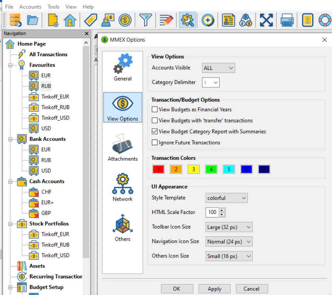The width and height of the screenshot is (332, 295).
Task: Open the Currency coin toolbar icon
Action: click(x=125, y=20)
